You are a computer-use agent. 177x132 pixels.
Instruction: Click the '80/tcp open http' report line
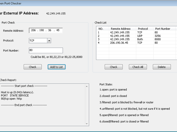pyautogui.click(x=11, y=99)
